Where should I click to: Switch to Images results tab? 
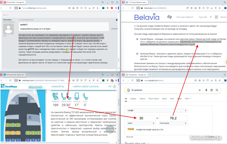coord(133,99)
